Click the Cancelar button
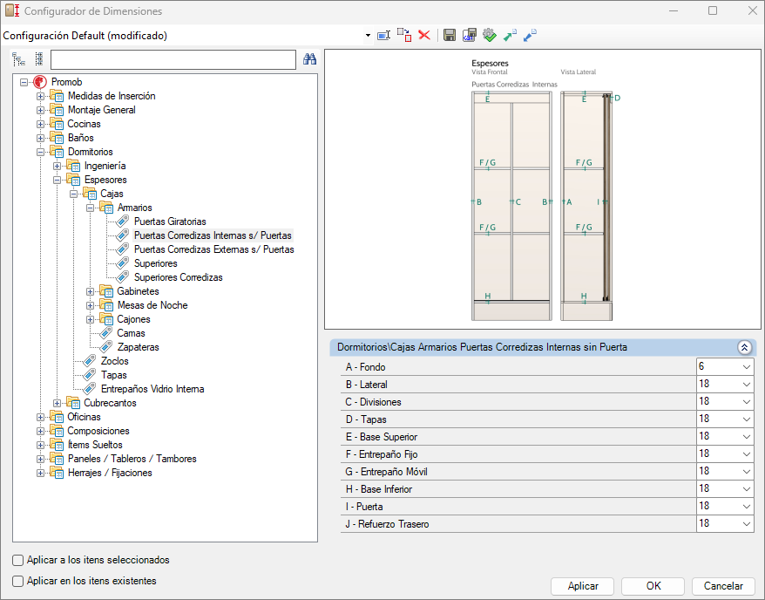The height and width of the screenshot is (600, 765). (x=723, y=586)
